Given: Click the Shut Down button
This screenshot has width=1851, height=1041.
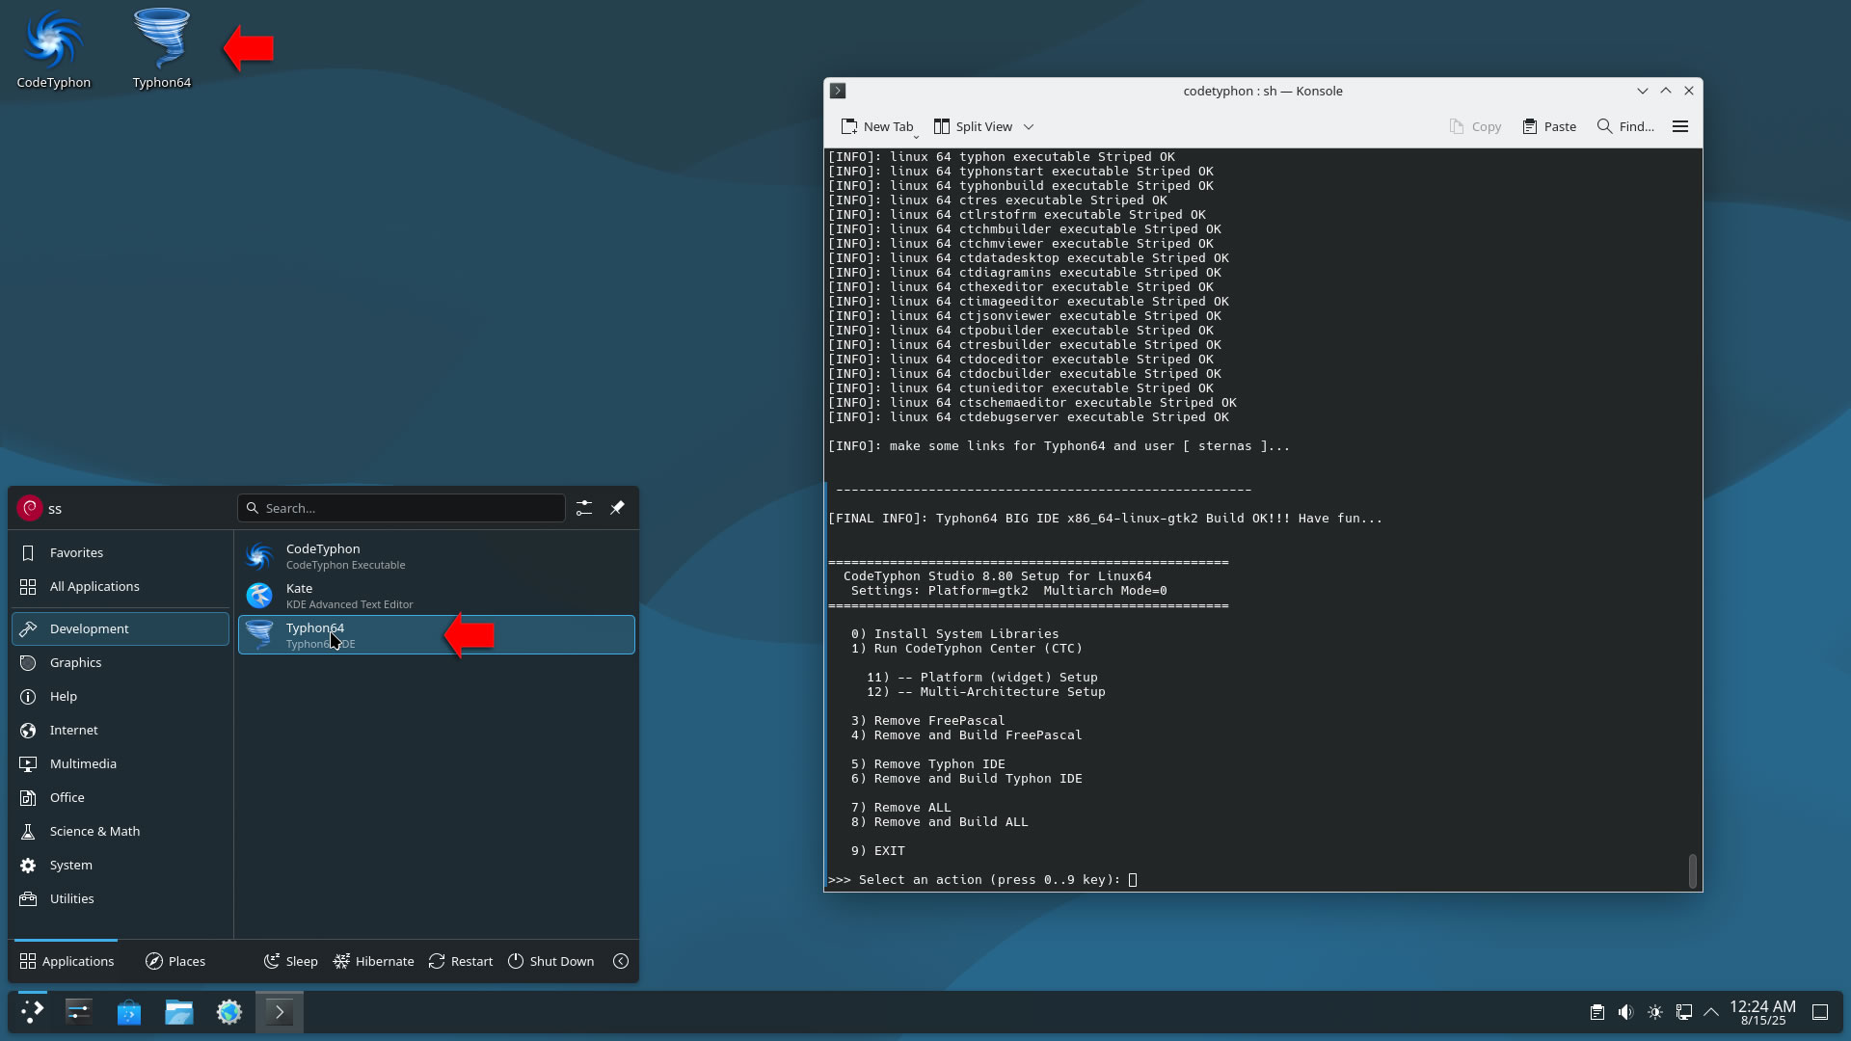Looking at the screenshot, I should click(x=550, y=961).
